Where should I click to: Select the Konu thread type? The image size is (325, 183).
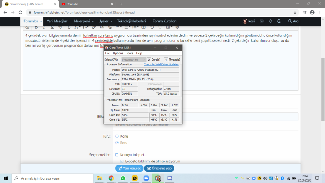(117, 136)
